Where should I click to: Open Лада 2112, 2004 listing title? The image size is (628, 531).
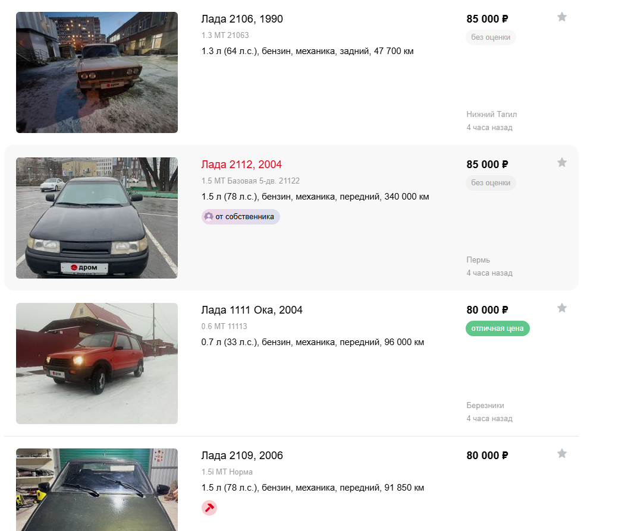[241, 165]
